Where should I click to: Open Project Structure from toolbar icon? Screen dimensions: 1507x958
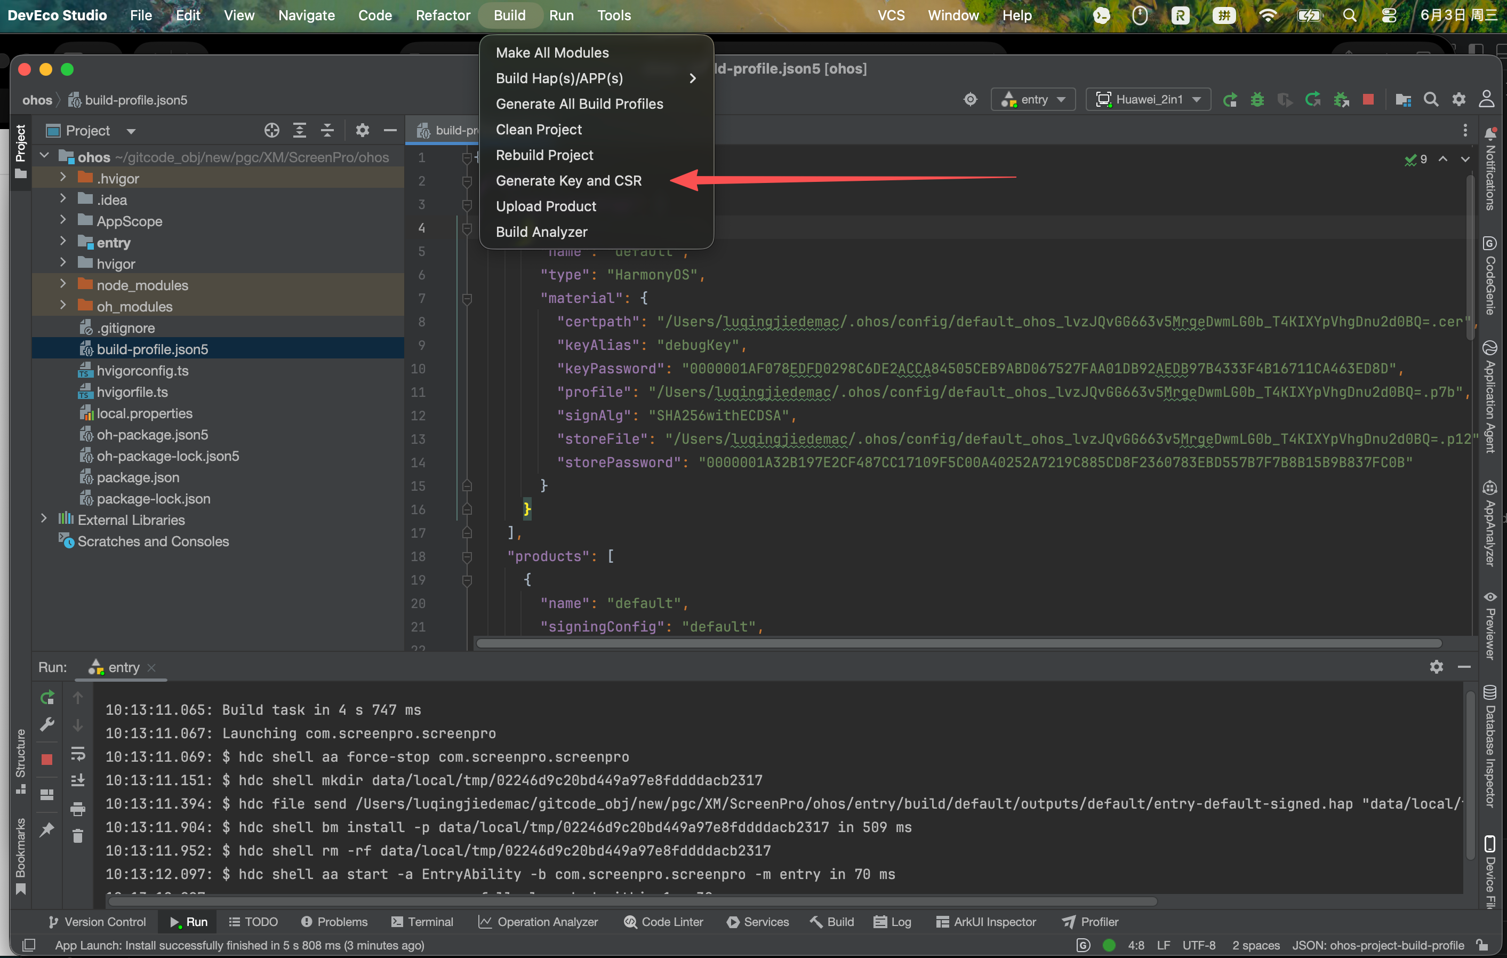(x=1403, y=100)
